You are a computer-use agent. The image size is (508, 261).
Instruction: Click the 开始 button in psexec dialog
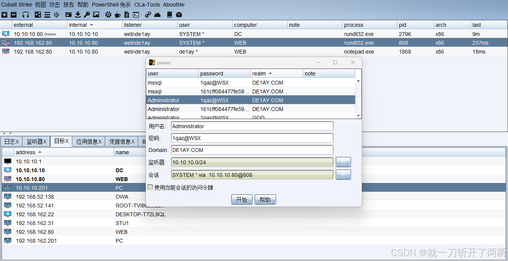click(x=242, y=200)
